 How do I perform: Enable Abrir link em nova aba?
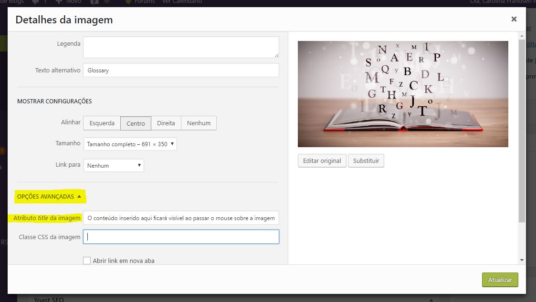click(x=87, y=261)
